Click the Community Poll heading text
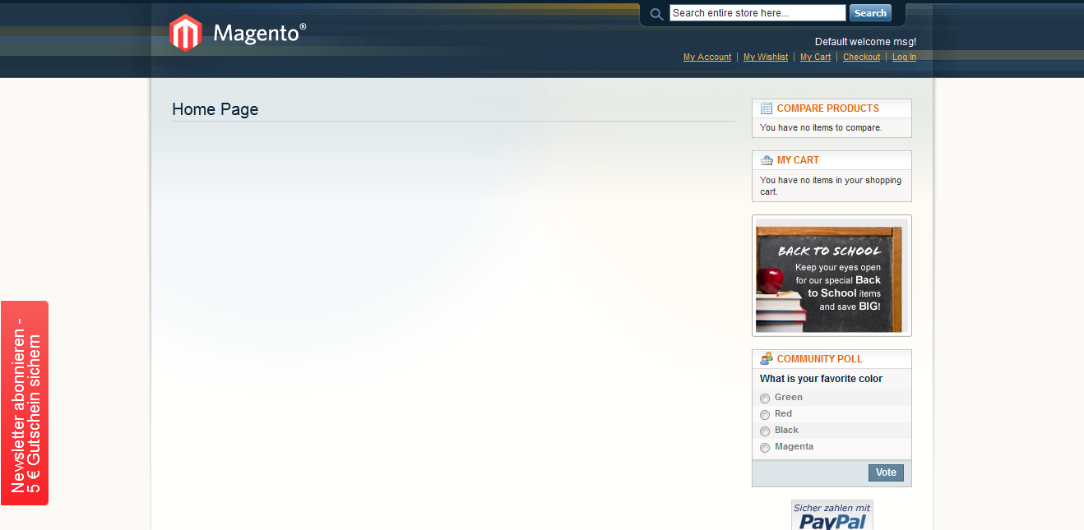The height and width of the screenshot is (530, 1084). click(819, 359)
